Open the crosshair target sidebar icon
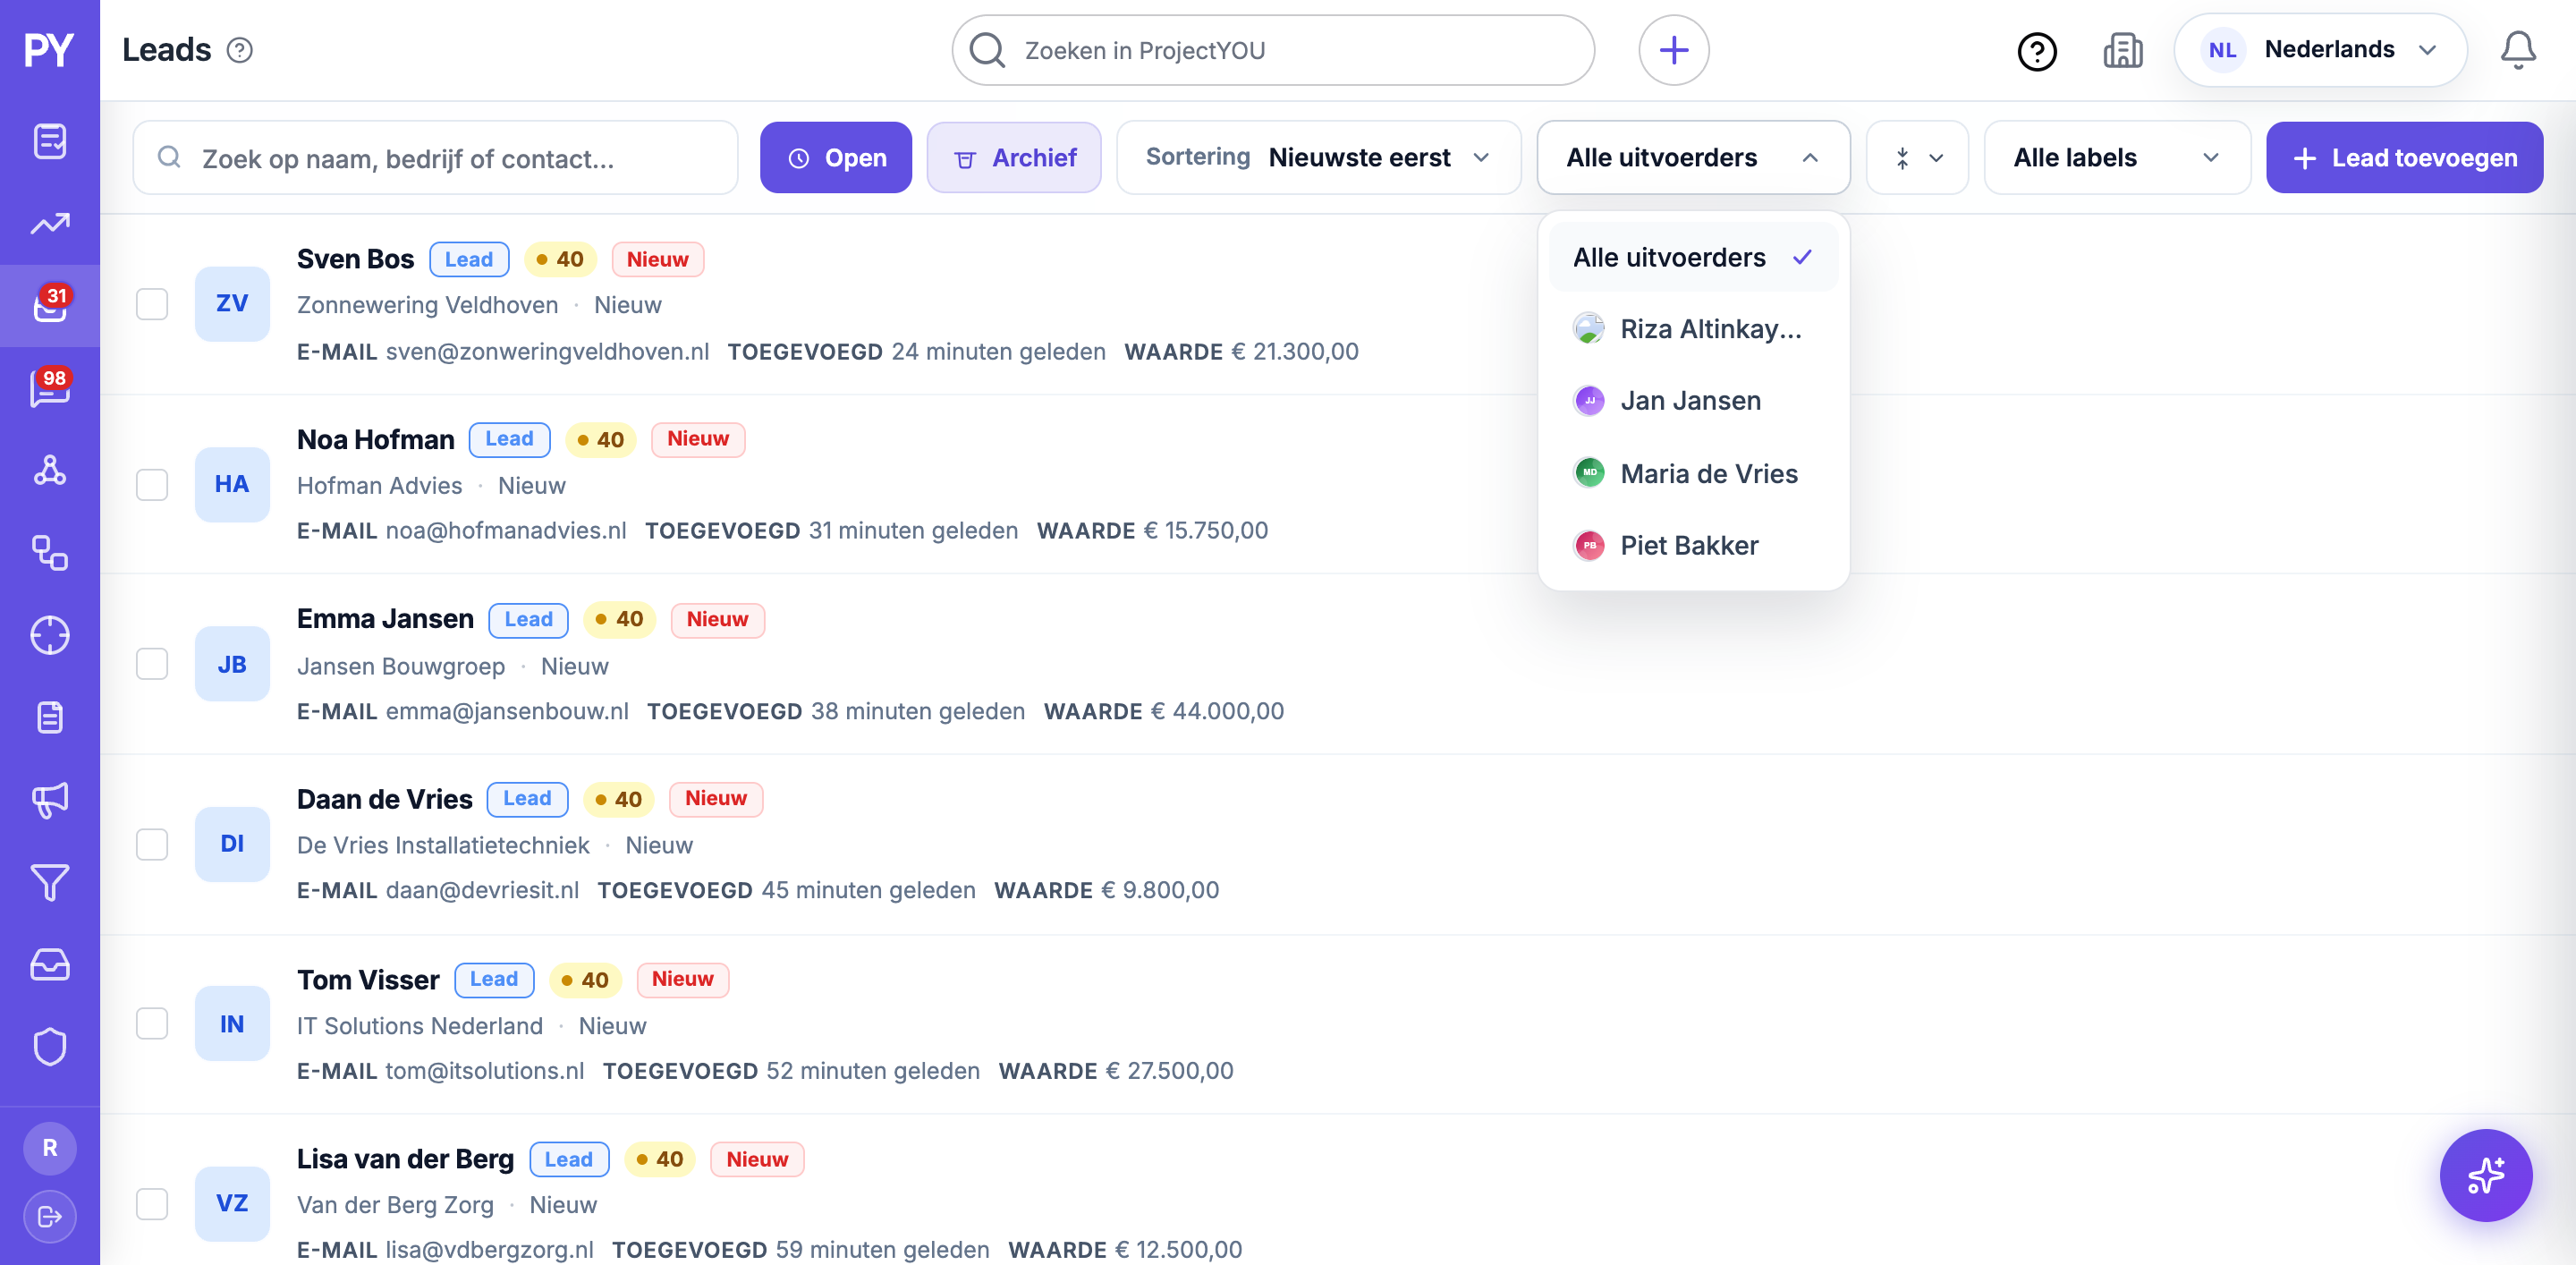Image resolution: width=2576 pixels, height=1265 pixels. 50,635
